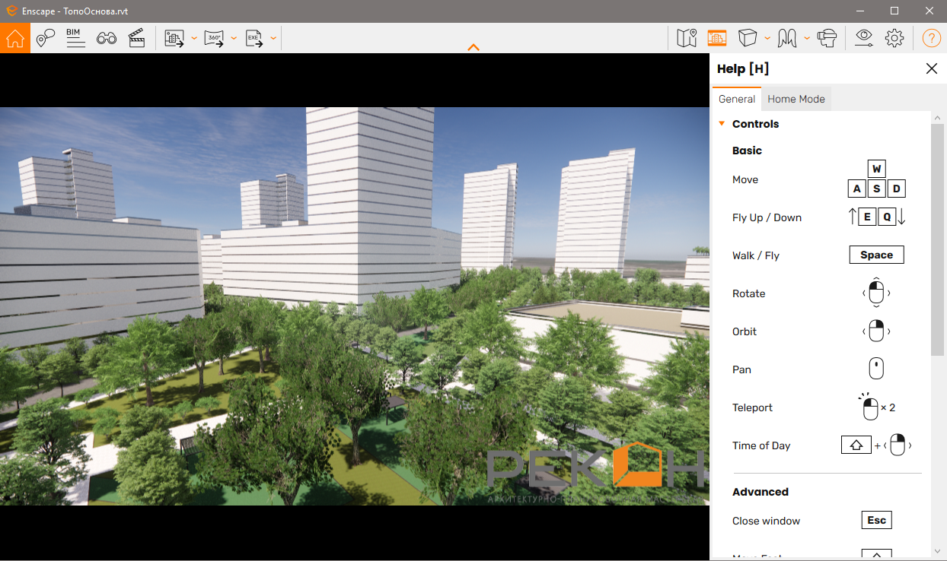Click the Advanced subheading
Screen dimensions: 947x561
click(760, 492)
